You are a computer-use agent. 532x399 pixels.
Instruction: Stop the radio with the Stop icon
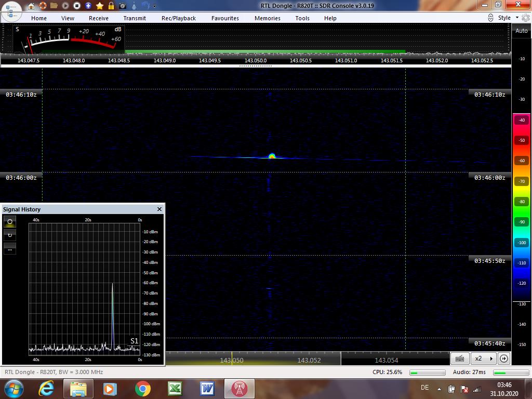77,6
